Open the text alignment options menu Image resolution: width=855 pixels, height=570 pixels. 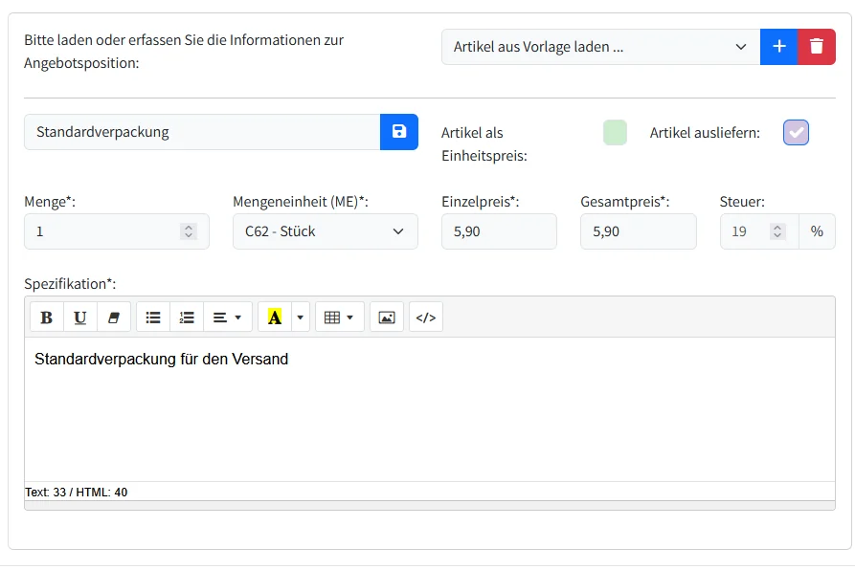(227, 317)
